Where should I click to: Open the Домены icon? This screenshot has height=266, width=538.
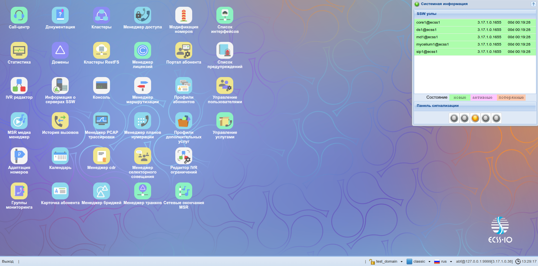60,50
